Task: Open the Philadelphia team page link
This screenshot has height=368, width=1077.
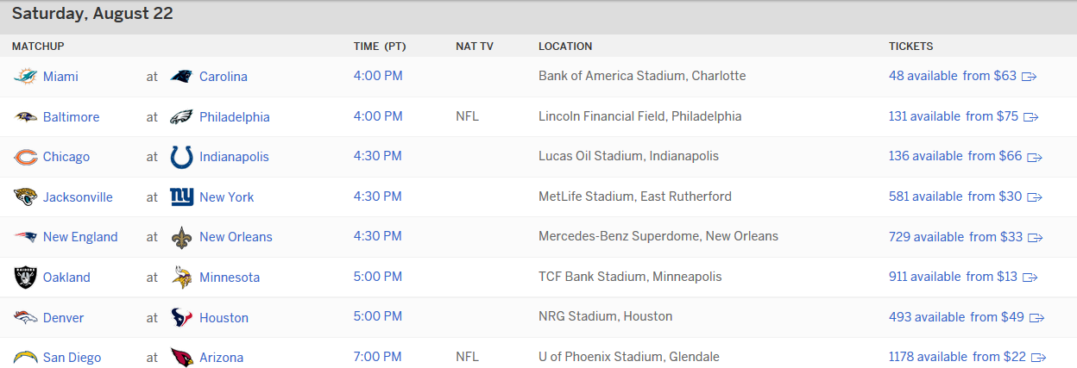Action: [235, 117]
